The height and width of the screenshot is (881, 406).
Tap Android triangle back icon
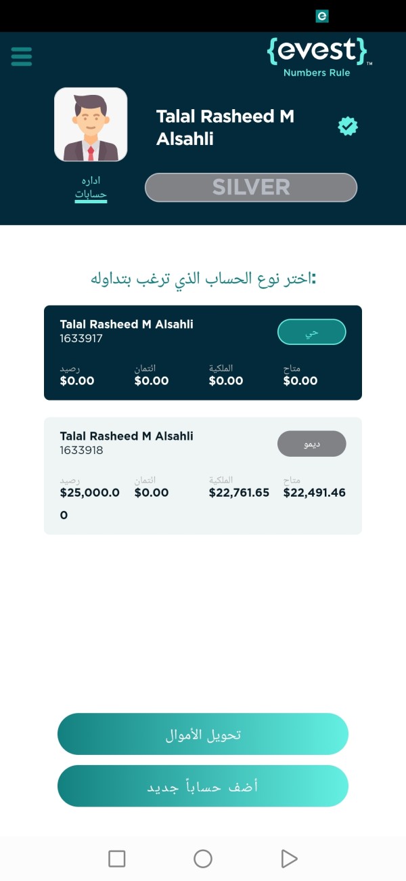tap(289, 859)
